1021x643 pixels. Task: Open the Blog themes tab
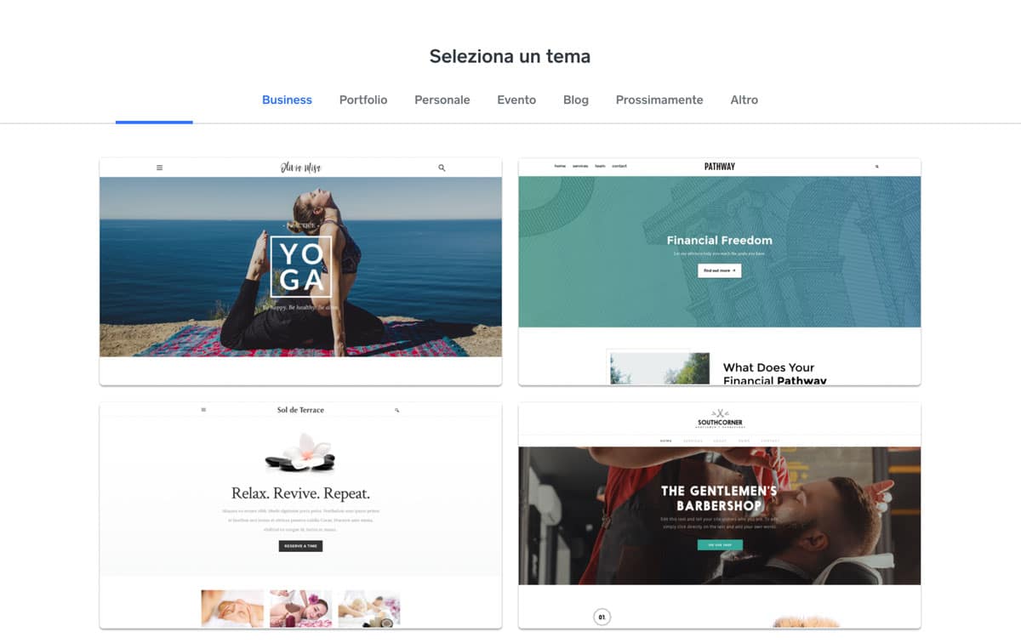[576, 100]
